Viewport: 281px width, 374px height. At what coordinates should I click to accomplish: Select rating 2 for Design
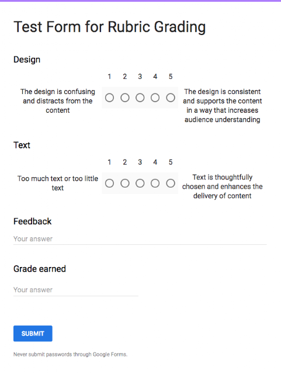coord(125,98)
